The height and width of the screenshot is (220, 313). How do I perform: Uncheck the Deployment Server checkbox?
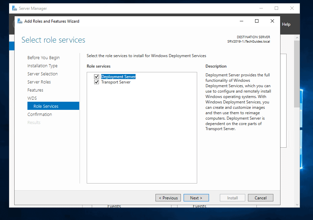pos(97,77)
